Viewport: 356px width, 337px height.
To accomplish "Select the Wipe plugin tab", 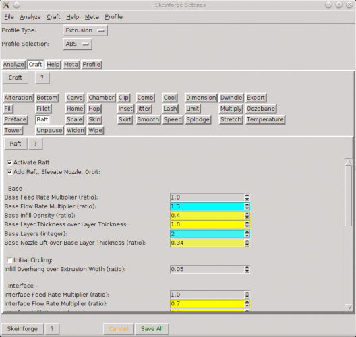I will click(95, 131).
